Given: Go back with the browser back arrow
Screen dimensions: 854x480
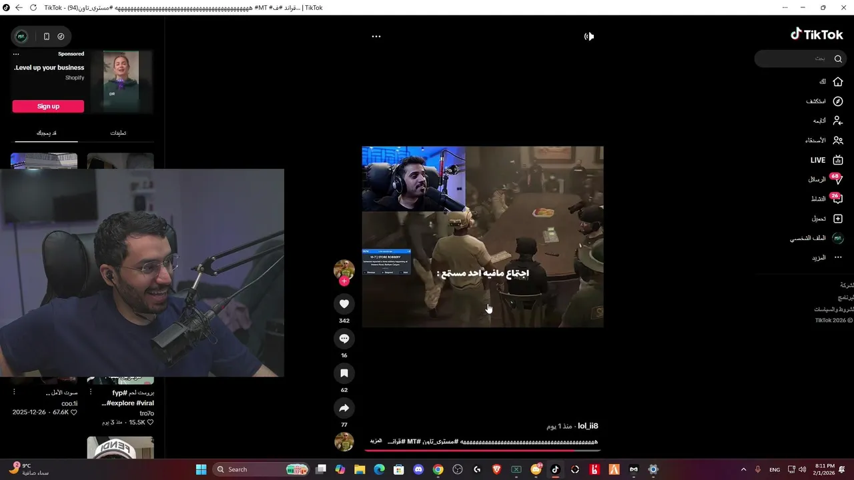Looking at the screenshot, I should click(19, 8).
